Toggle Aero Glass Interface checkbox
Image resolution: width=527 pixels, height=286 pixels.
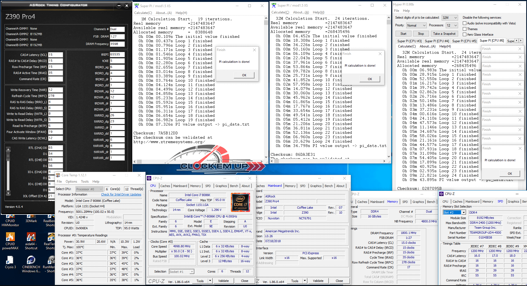pos(465,35)
